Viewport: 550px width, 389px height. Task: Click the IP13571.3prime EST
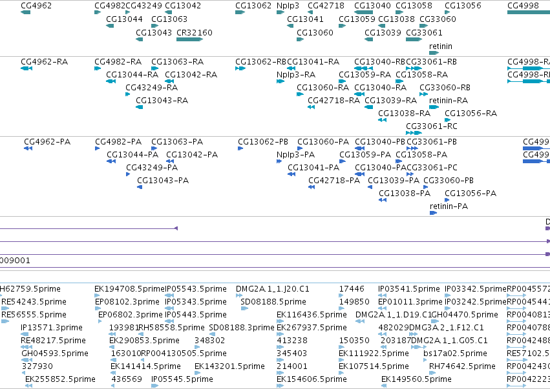coord(52,327)
